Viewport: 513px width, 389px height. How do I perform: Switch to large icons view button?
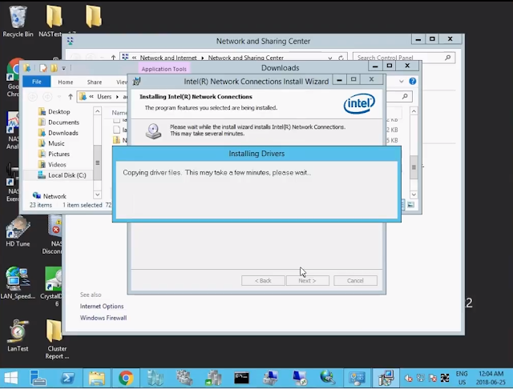tap(410, 205)
